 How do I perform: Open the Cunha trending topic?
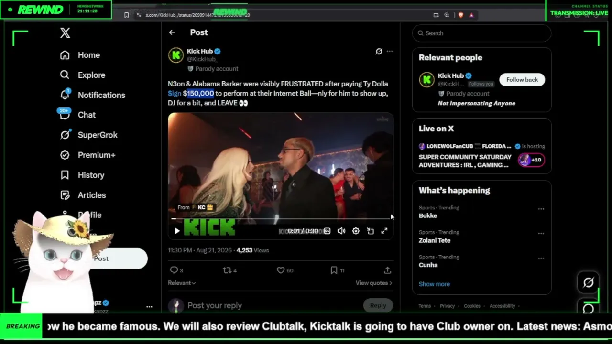pyautogui.click(x=428, y=265)
